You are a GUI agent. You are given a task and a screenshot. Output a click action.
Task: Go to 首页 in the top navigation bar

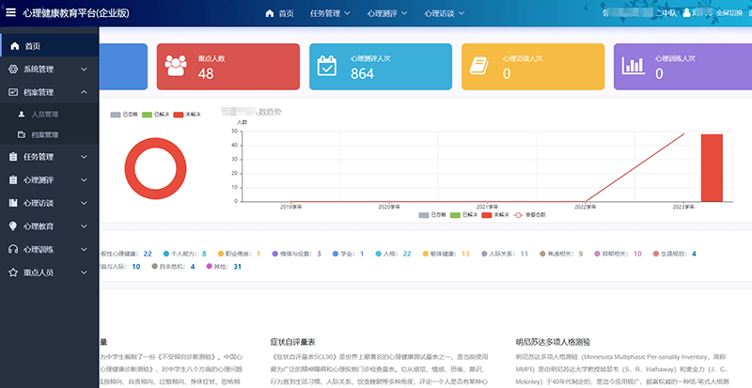[279, 13]
